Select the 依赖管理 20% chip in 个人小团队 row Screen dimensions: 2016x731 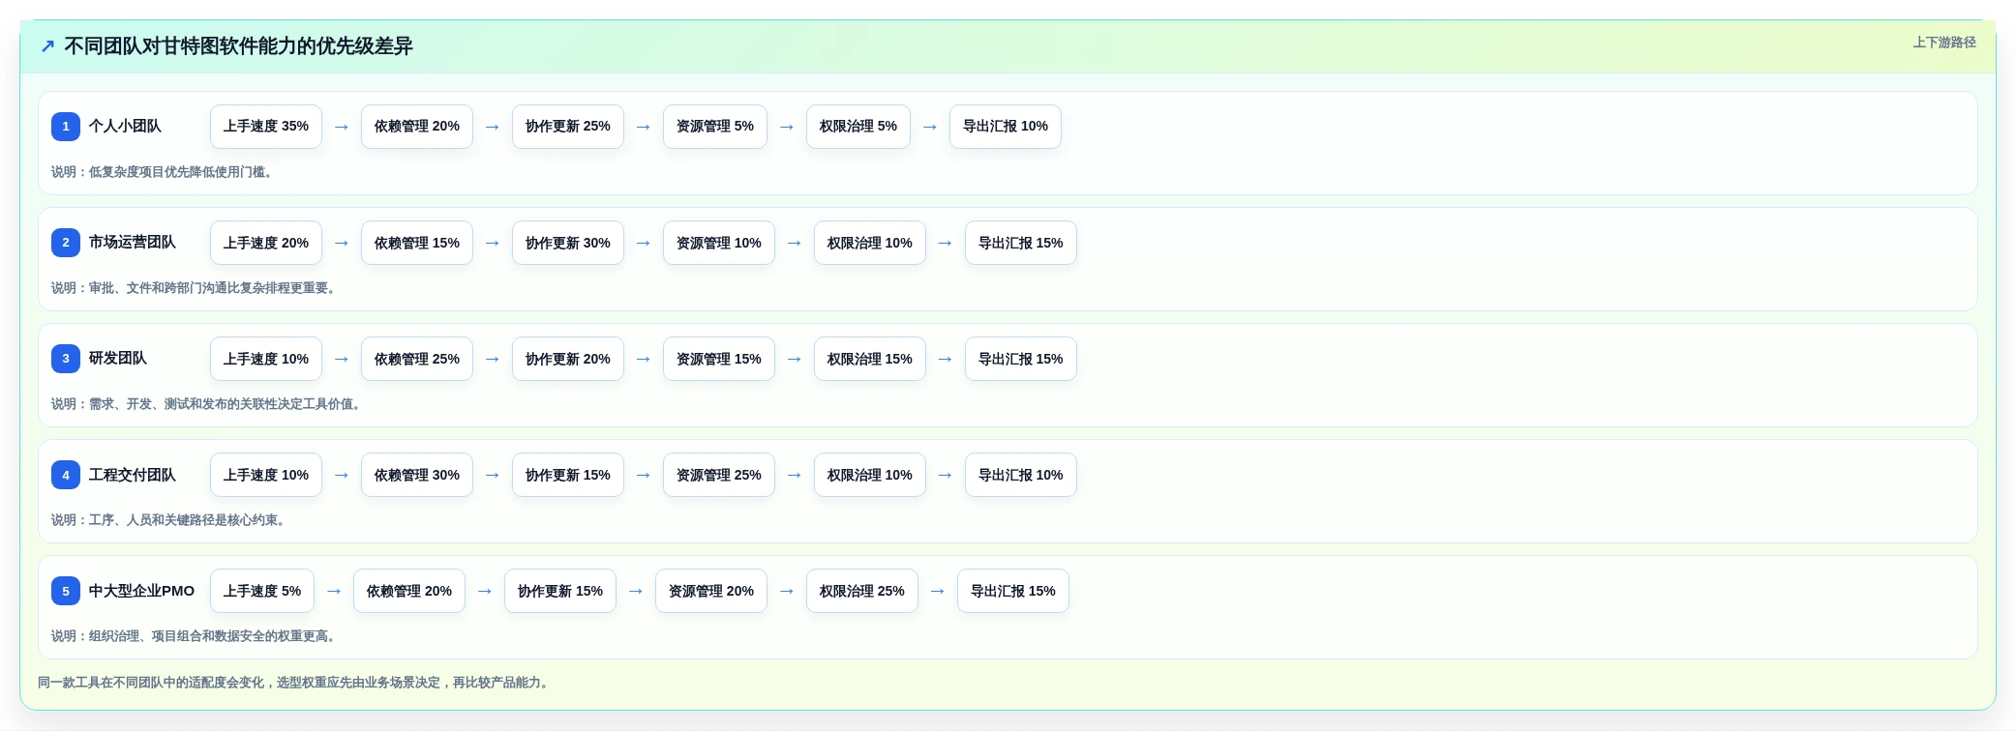pyautogui.click(x=417, y=127)
